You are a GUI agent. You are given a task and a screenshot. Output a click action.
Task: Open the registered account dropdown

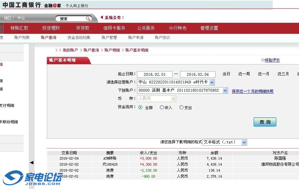[212, 82]
